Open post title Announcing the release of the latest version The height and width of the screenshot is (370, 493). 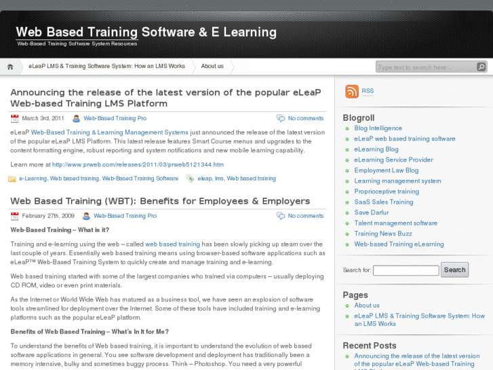coord(165,98)
